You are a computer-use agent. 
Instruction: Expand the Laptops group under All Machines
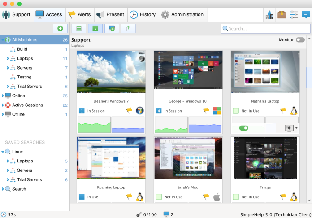[x=8, y=58]
